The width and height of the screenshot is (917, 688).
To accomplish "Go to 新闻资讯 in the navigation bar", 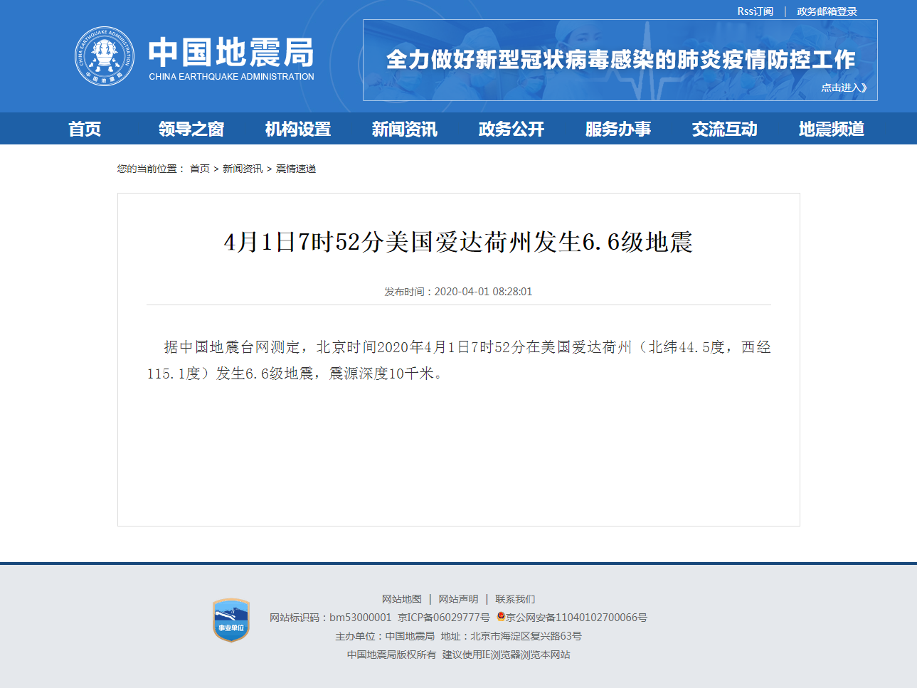I will click(405, 129).
